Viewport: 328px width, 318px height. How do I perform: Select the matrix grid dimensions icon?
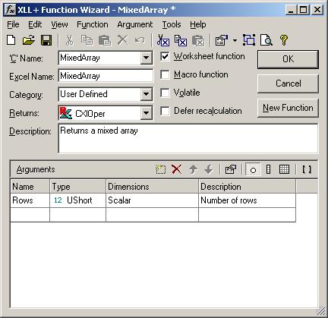(x=284, y=169)
